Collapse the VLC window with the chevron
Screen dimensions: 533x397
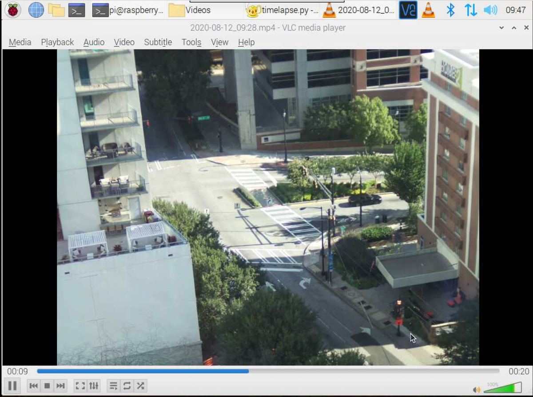click(501, 28)
